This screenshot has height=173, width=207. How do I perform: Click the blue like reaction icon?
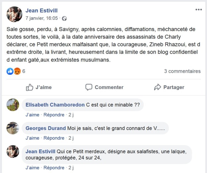(x=10, y=71)
